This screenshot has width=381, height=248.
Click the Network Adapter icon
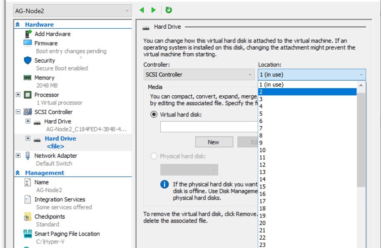[x=28, y=156]
